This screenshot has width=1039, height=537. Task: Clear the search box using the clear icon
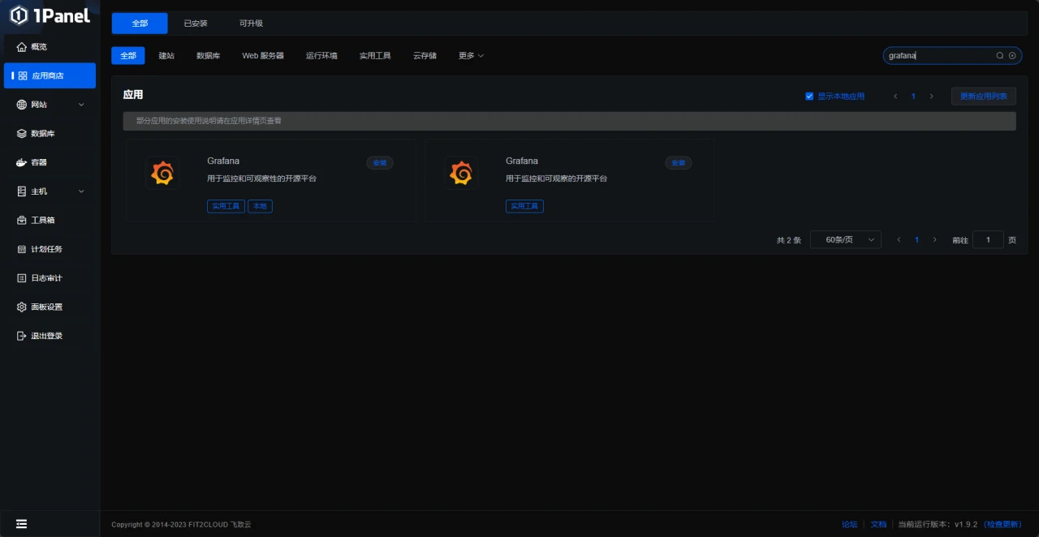1012,55
